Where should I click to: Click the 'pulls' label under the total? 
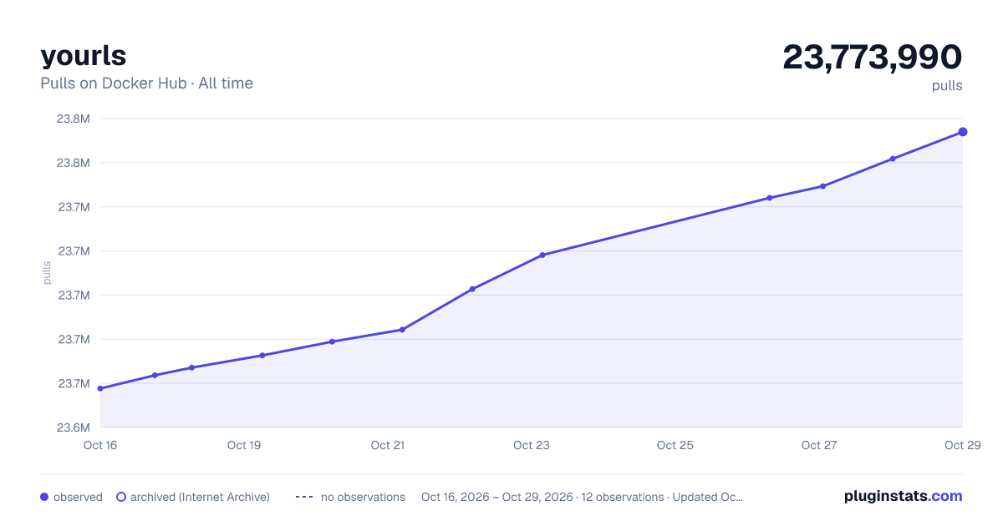point(947,85)
